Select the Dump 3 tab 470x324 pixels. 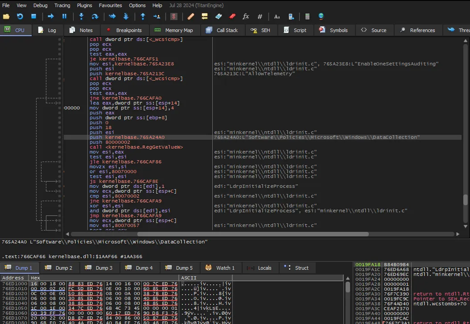point(99,268)
